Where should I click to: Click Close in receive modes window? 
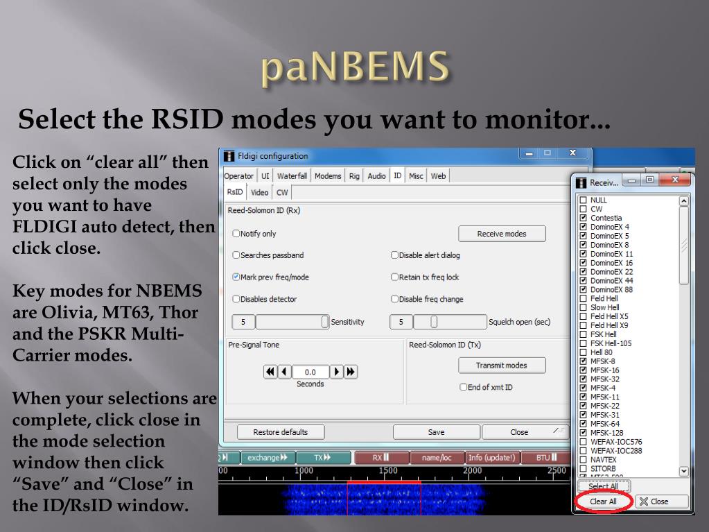[x=662, y=501]
